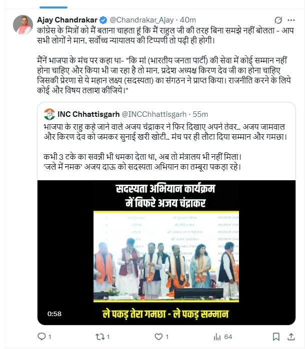This screenshot has height=349, width=305.
Task: Repost this tweet using the retweet icon
Action: (x=99, y=337)
